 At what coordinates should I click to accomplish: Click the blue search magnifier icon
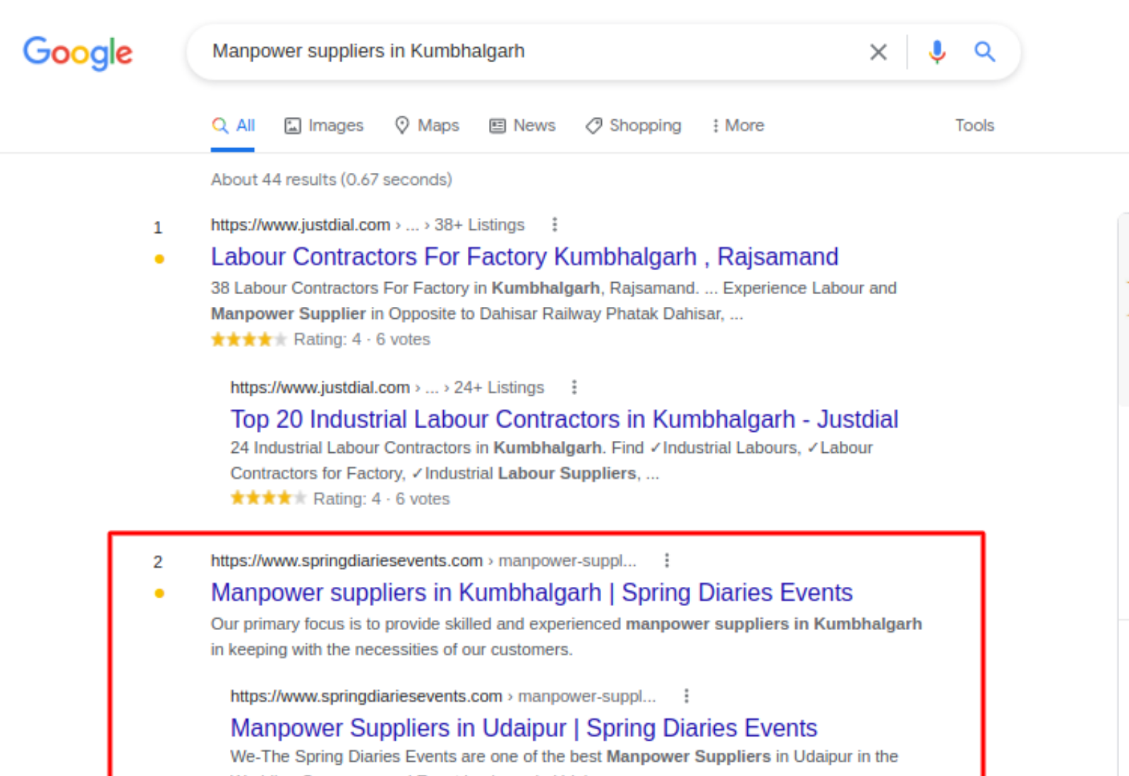(x=984, y=52)
